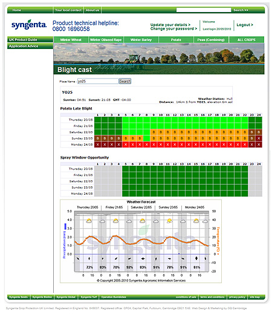This screenshot has height=314, width=272.
Task: Focus the top site search field
Action: pos(204,10)
